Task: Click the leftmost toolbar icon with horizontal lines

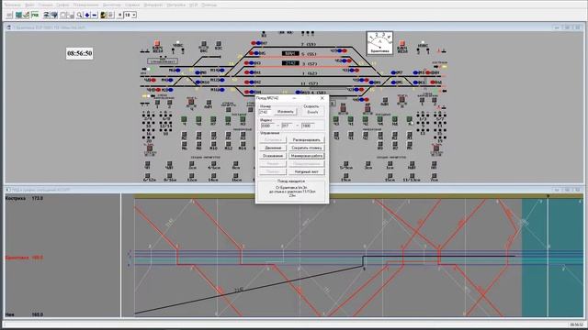Action: pyautogui.click(x=9, y=15)
